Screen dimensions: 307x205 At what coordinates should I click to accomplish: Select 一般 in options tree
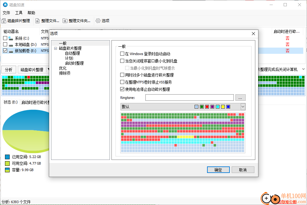(x=63, y=43)
